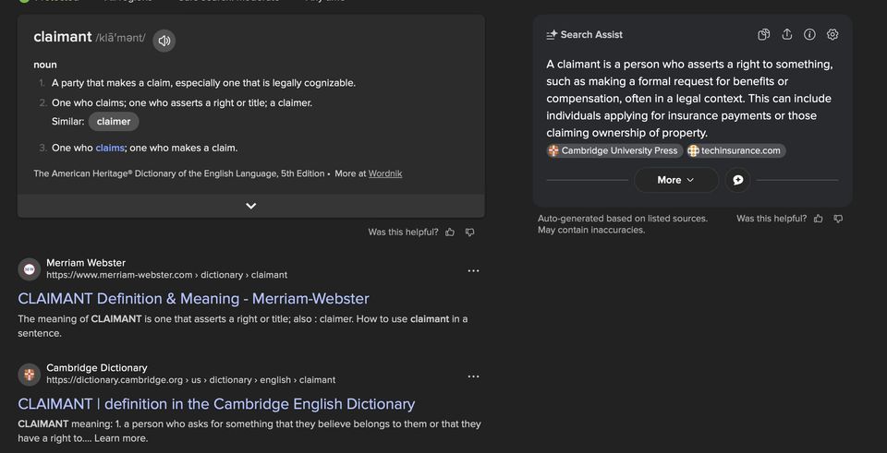
Task: Click the Merriam Webster site name
Action: [86, 263]
